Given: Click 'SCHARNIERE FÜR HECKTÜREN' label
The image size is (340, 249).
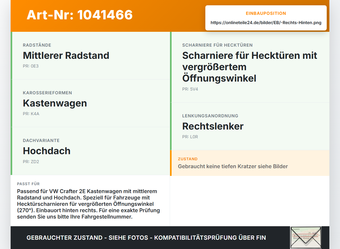Looking at the screenshot, I should [x=217, y=45].
